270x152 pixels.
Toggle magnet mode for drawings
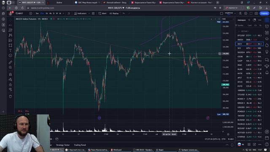point(10,74)
